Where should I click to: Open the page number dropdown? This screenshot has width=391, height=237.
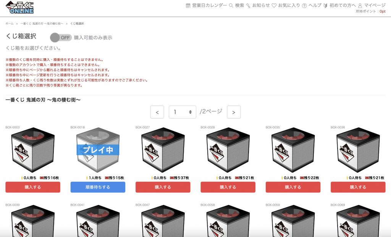(182, 112)
